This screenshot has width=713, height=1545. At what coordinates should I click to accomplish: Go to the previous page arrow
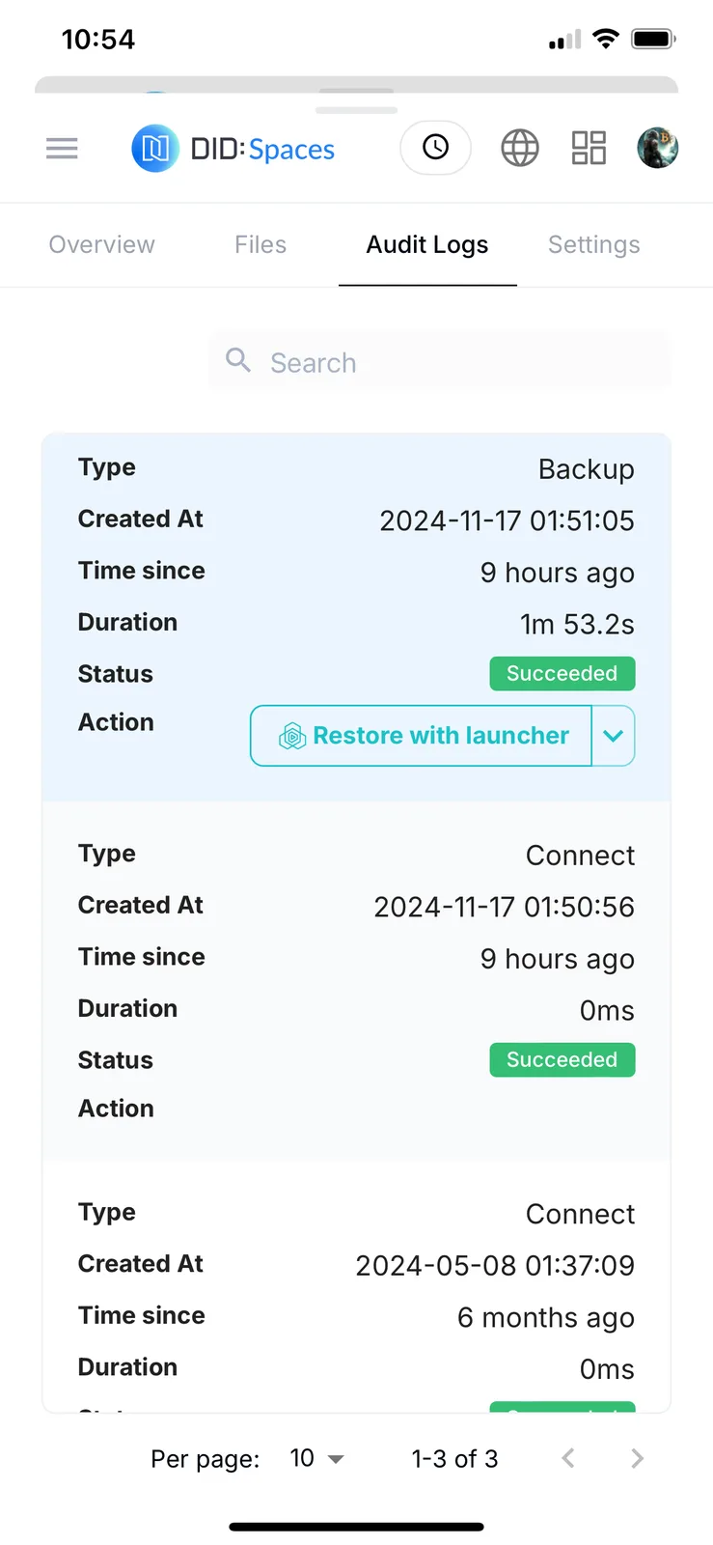568,1459
